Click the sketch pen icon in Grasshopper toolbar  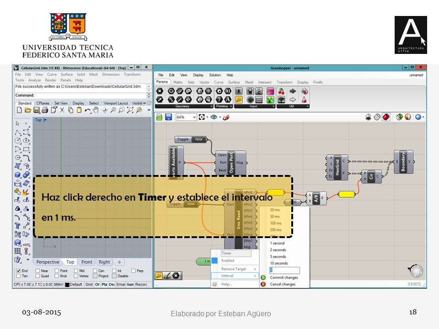point(226,117)
